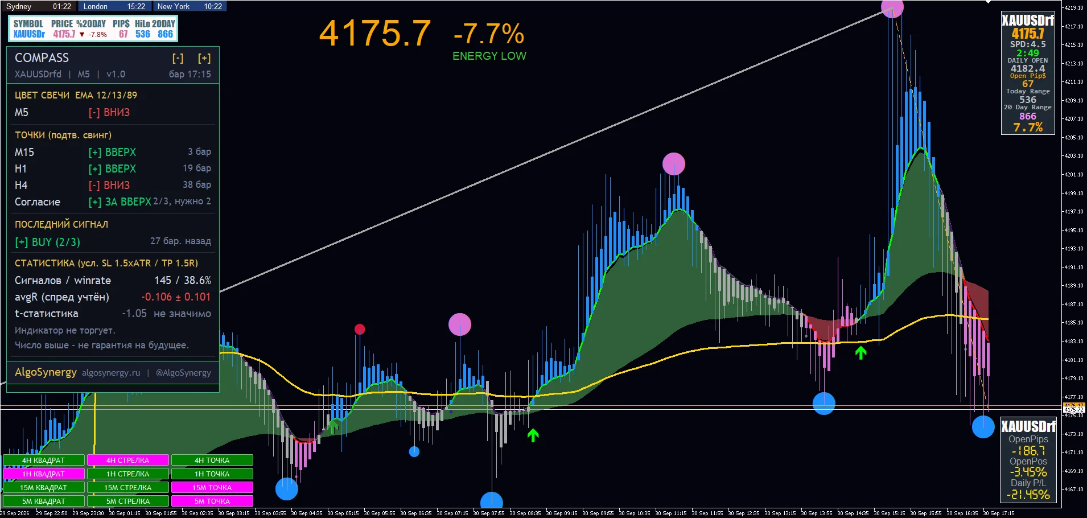Toggle the 4H СТРЕЛКА button
The image size is (1087, 518).
[128, 460]
